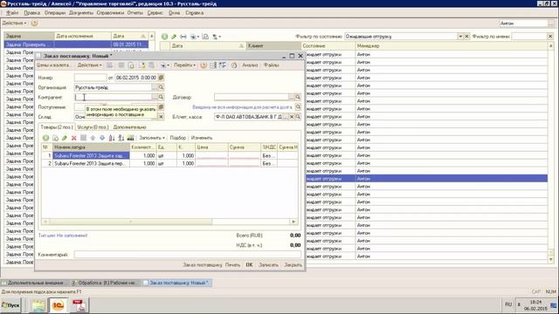Viewport: 559px width, 314px height.
Task: Open the Операции menu
Action: (x=55, y=13)
